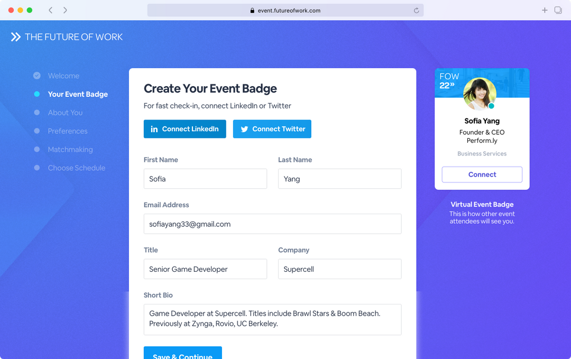Click Save & Continue button
571x359 pixels.
click(182, 353)
